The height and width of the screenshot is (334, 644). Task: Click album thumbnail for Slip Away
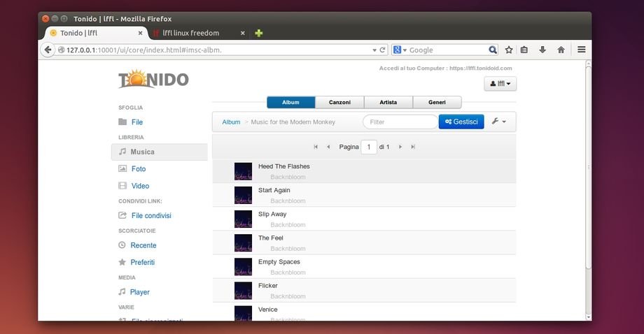click(x=243, y=219)
